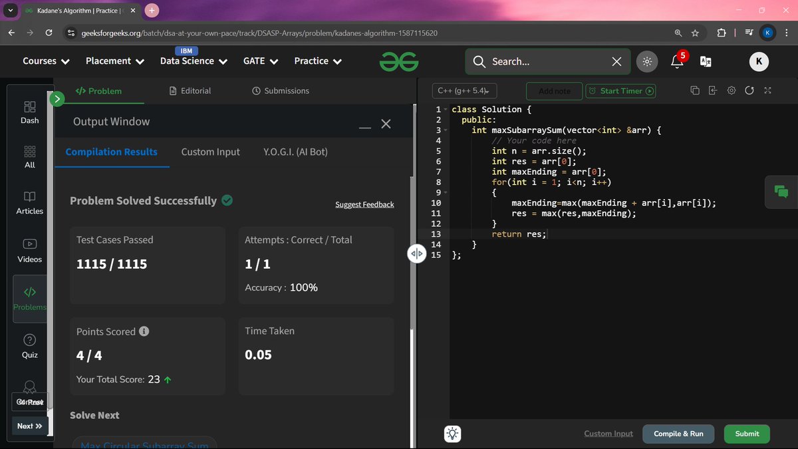The height and width of the screenshot is (449, 798).
Task: Open the K profile avatar
Action: [x=759, y=61]
